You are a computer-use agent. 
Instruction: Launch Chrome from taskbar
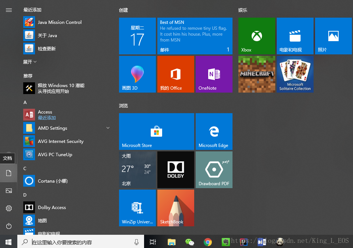click(x=208, y=242)
